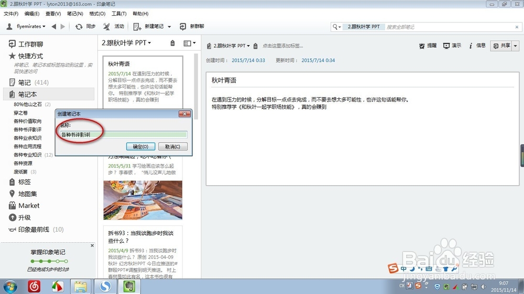524x294 pixels.
Task: Open Atlas map view in the sidebar
Action: [x=23, y=194]
